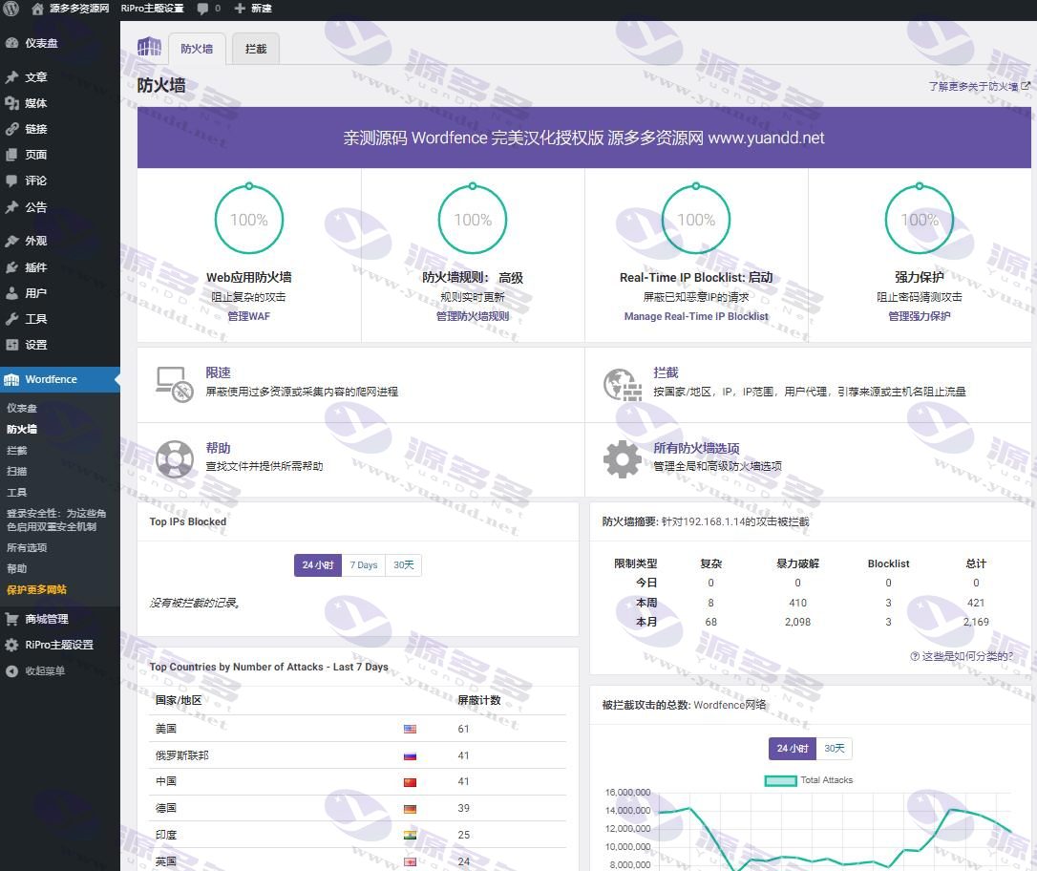Switch to the 拦截 tab
The height and width of the screenshot is (871, 1037).
tap(256, 49)
